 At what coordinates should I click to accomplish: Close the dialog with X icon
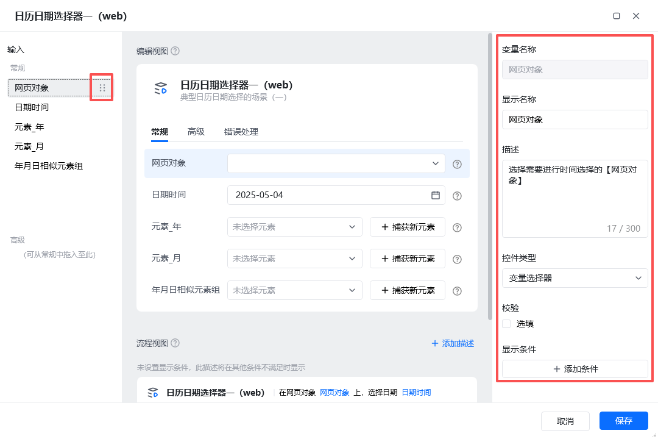click(636, 16)
